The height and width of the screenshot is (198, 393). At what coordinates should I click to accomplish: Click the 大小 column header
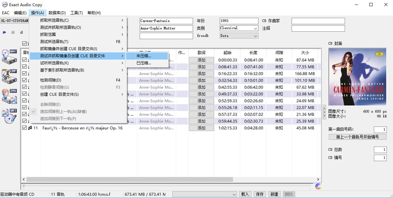305,53
